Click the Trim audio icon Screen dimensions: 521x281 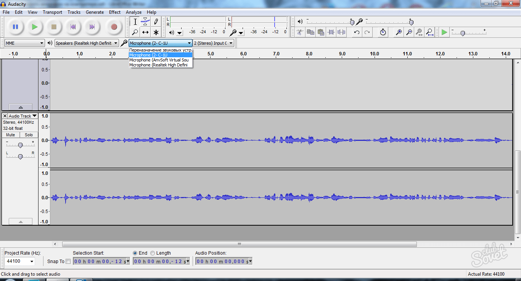pos(331,32)
